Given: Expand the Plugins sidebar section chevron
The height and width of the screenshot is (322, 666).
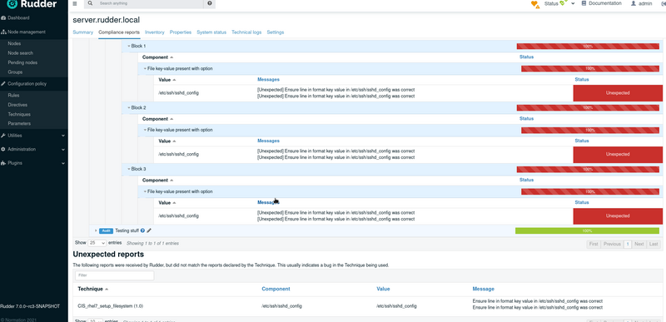Looking at the screenshot, I should pyautogui.click(x=63, y=163).
